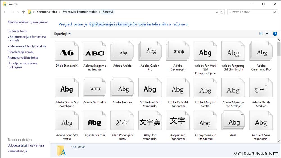Select the 20 db Standardni font icon
Viewport: 281px width, 158px height.
(67, 51)
